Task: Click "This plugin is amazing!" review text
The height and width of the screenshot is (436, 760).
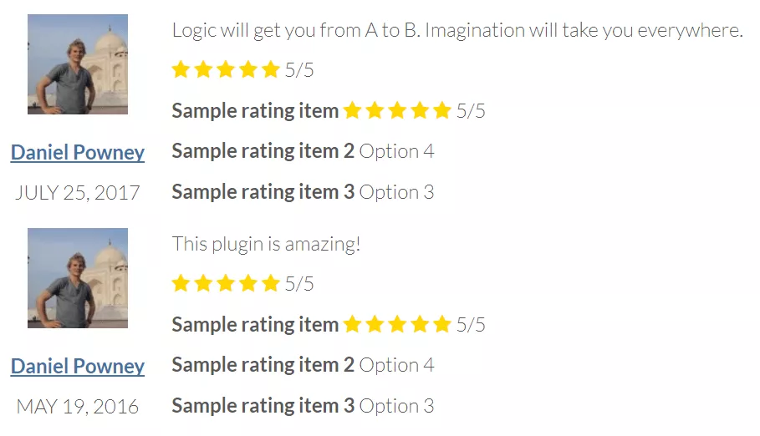Action: coord(266,245)
